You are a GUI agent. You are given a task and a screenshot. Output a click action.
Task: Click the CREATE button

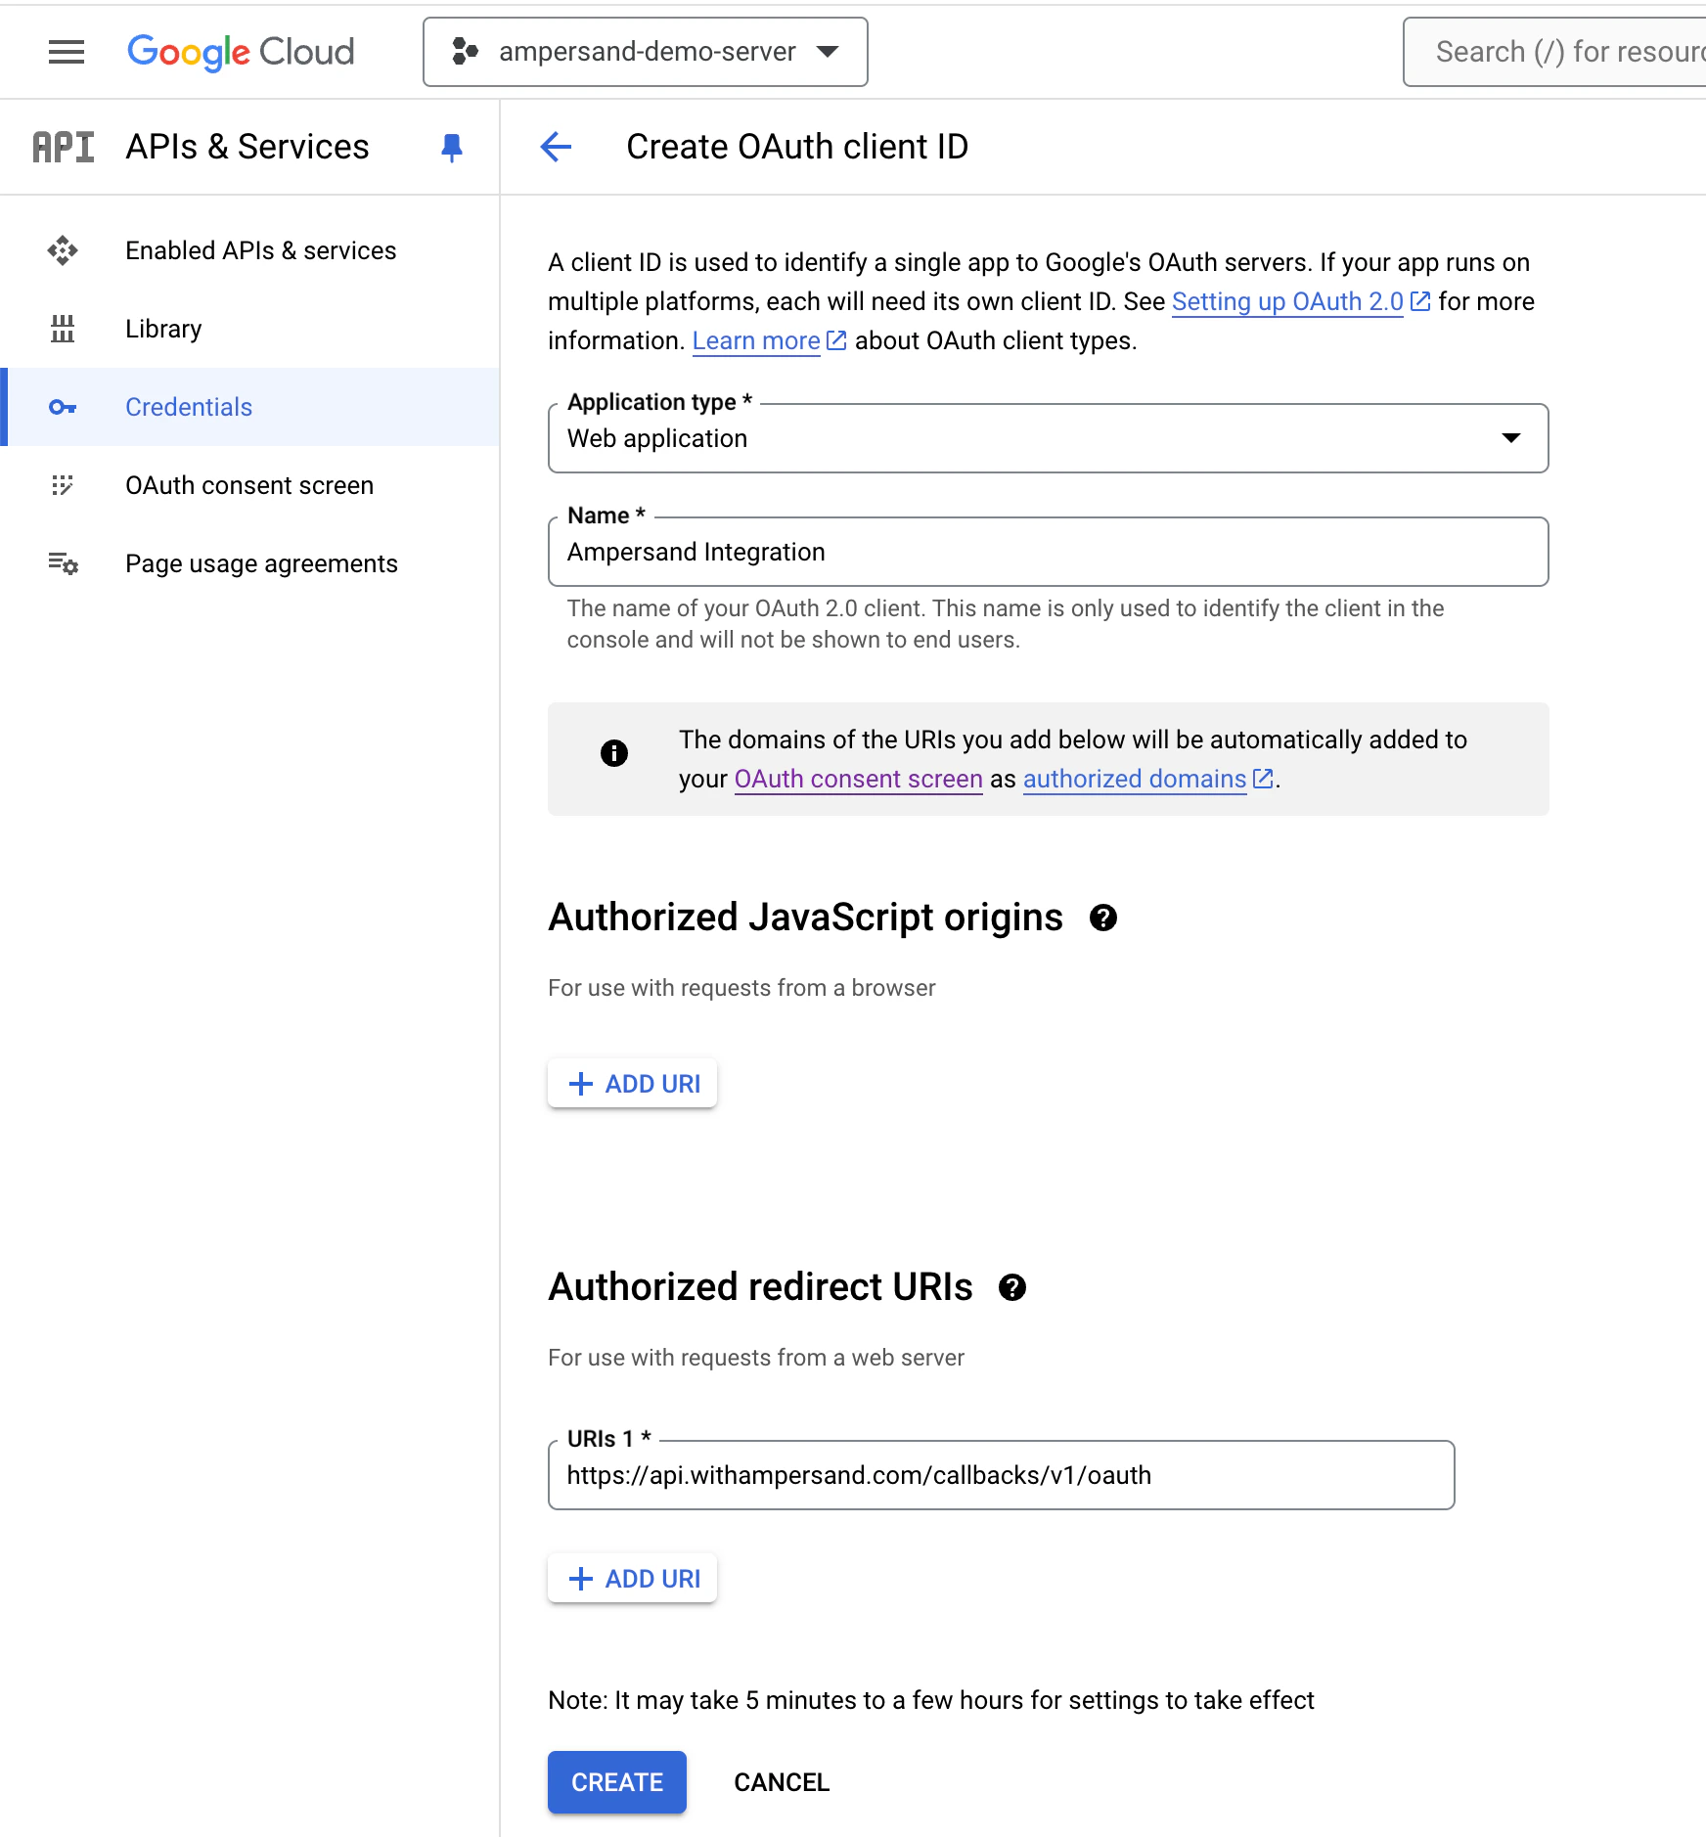tap(616, 1782)
